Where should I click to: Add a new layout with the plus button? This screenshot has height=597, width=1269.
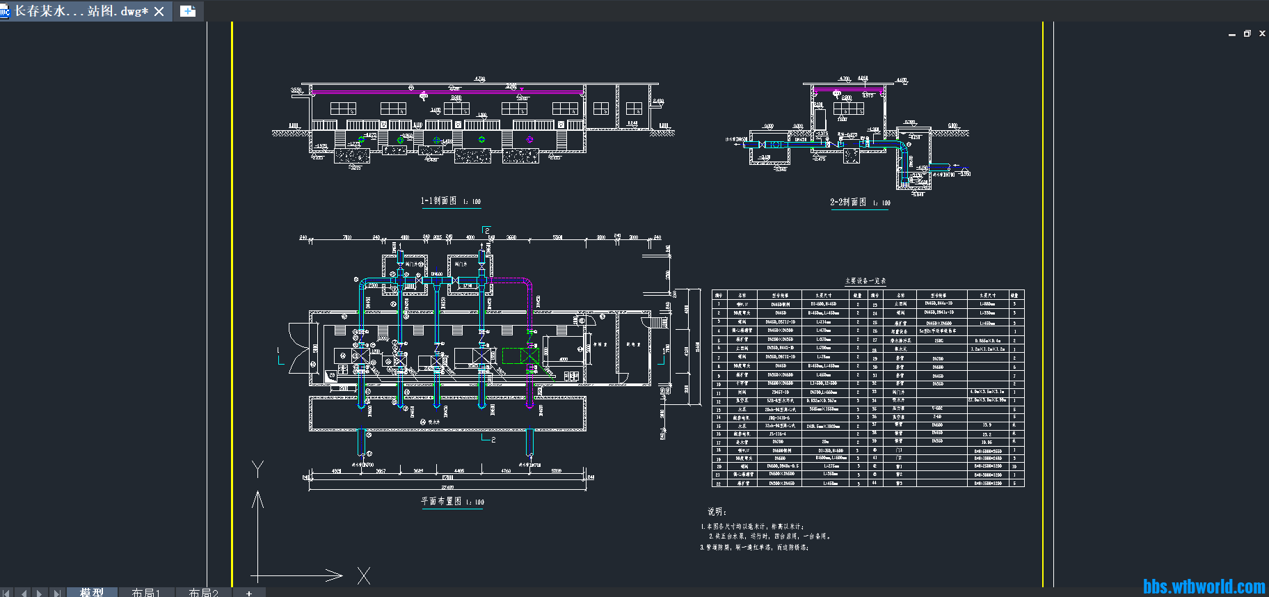click(249, 593)
